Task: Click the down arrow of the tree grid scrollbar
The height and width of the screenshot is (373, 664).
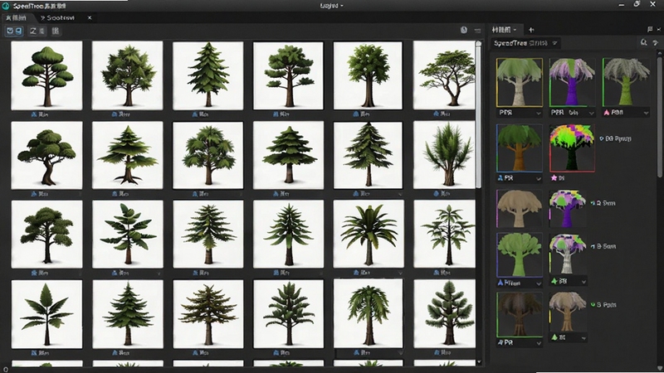Action: click(479, 362)
